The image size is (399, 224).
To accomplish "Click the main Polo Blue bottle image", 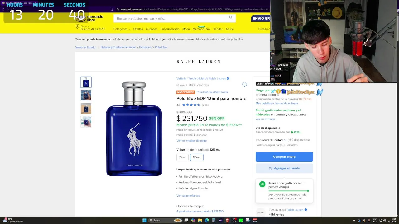I will pos(134,129).
